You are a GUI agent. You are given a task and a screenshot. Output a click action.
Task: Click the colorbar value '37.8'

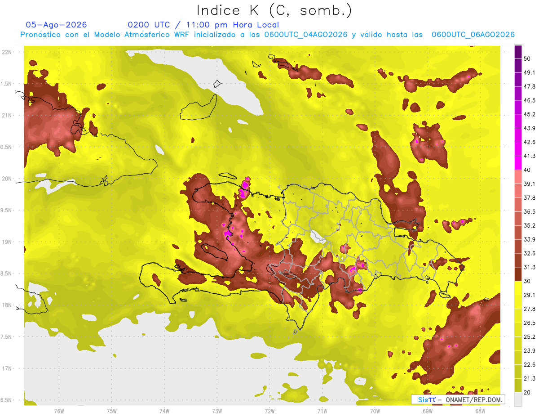tap(530, 197)
